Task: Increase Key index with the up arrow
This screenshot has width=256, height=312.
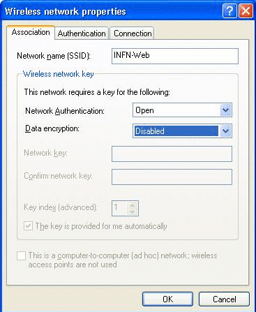Action: tap(132, 205)
